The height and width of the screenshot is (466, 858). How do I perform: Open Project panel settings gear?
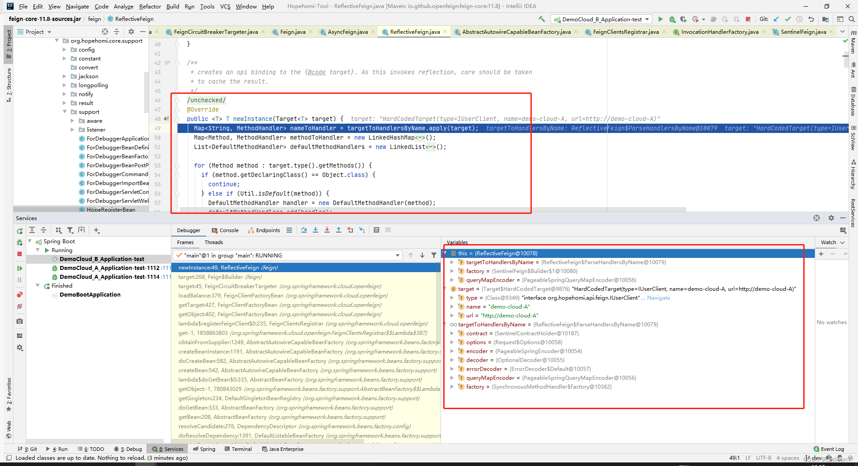pyautogui.click(x=131, y=32)
